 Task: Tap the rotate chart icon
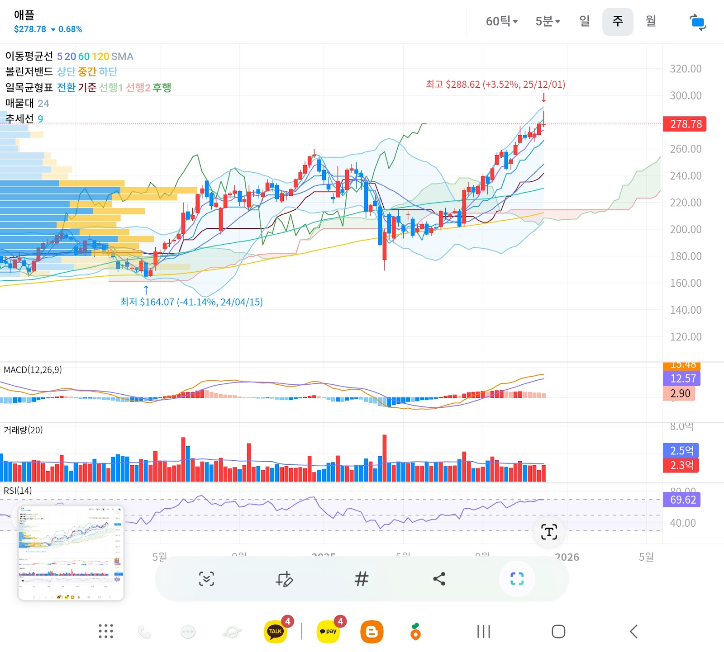click(x=697, y=22)
